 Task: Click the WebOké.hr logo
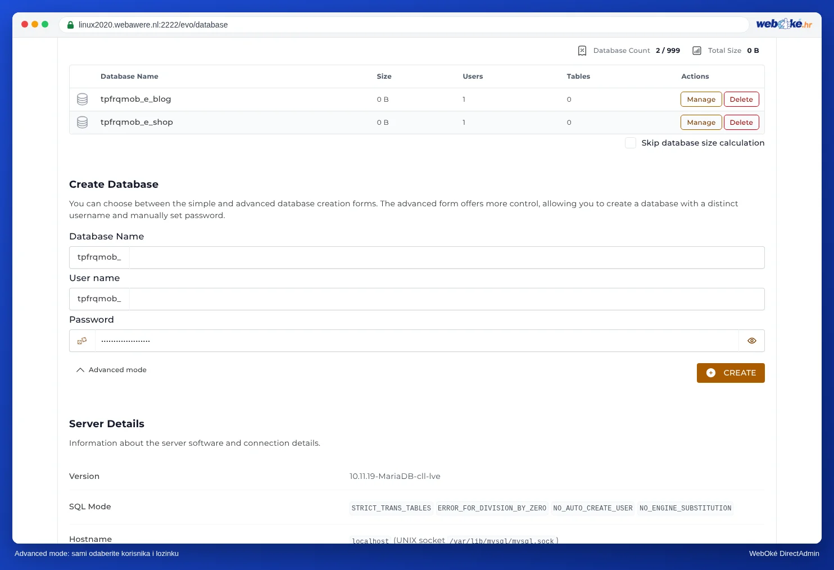[784, 24]
